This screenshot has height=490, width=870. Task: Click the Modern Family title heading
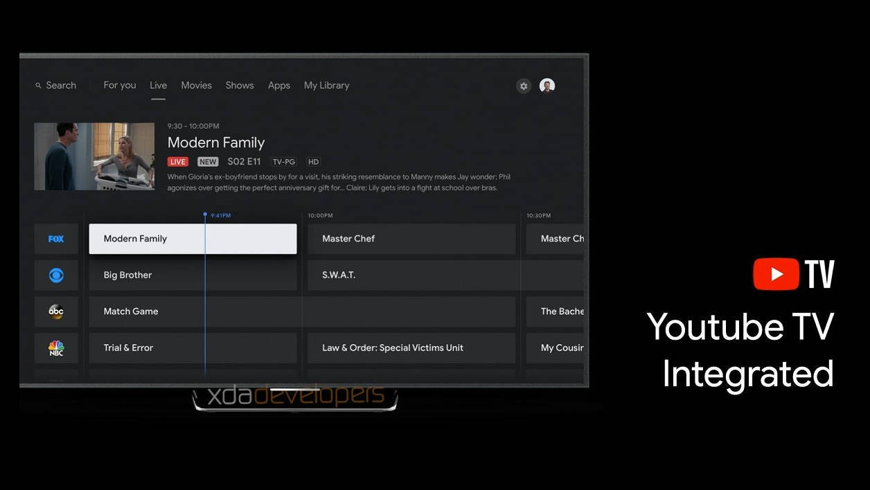(x=216, y=143)
